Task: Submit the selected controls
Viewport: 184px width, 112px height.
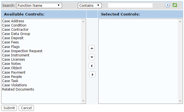Action: (x=9, y=108)
